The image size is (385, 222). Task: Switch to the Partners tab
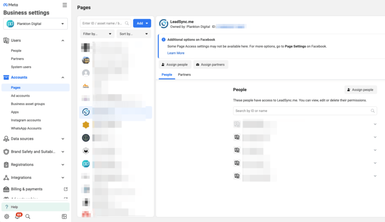[184, 74]
